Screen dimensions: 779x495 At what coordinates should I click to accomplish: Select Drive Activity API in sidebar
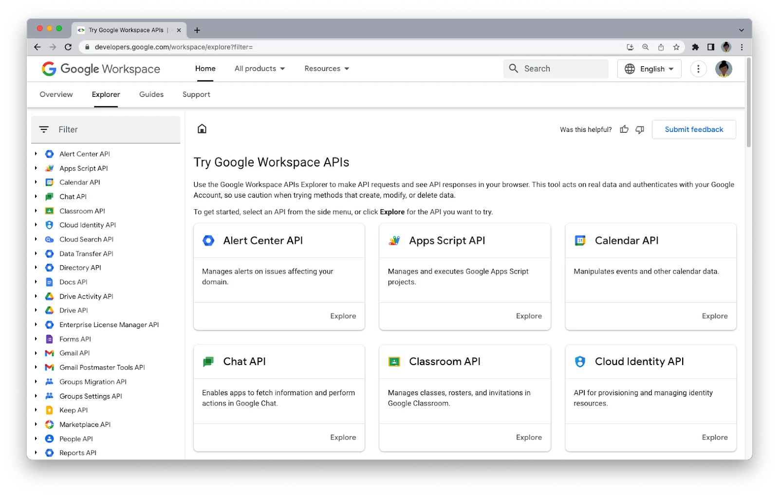(86, 296)
